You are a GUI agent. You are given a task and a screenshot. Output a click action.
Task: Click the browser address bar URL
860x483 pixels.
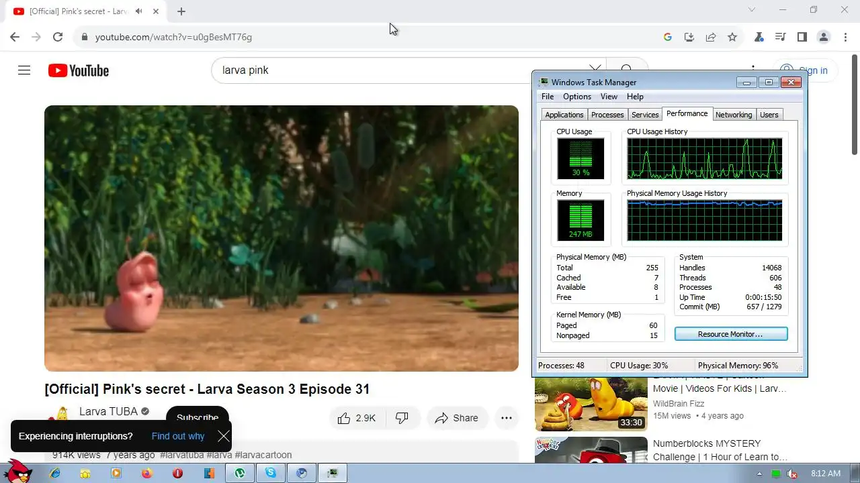pos(173,37)
